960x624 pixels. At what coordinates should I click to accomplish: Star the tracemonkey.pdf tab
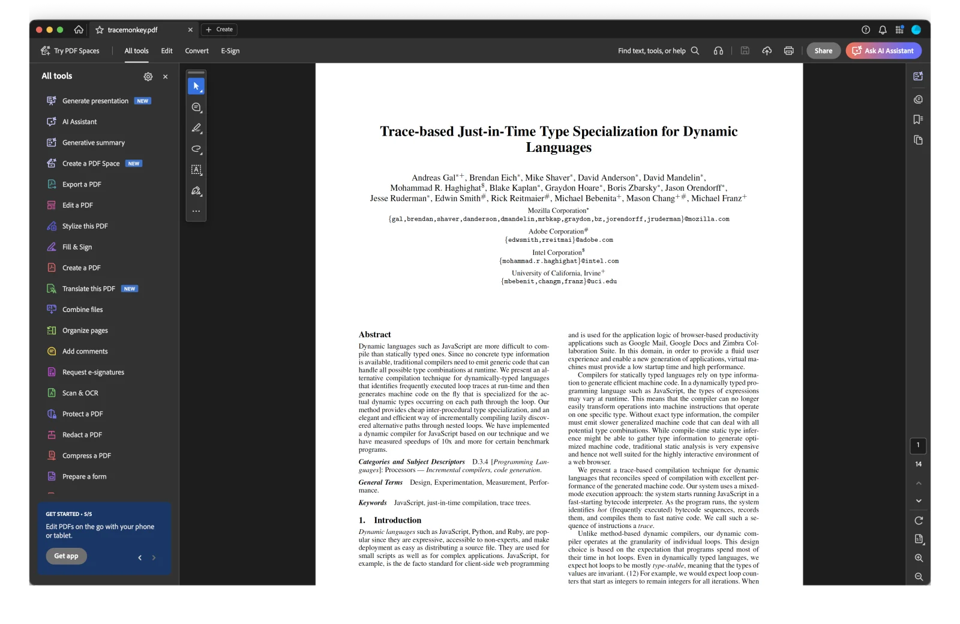tap(100, 29)
